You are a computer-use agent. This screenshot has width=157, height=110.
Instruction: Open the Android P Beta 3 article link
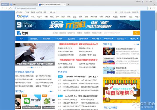click(x=81, y=96)
